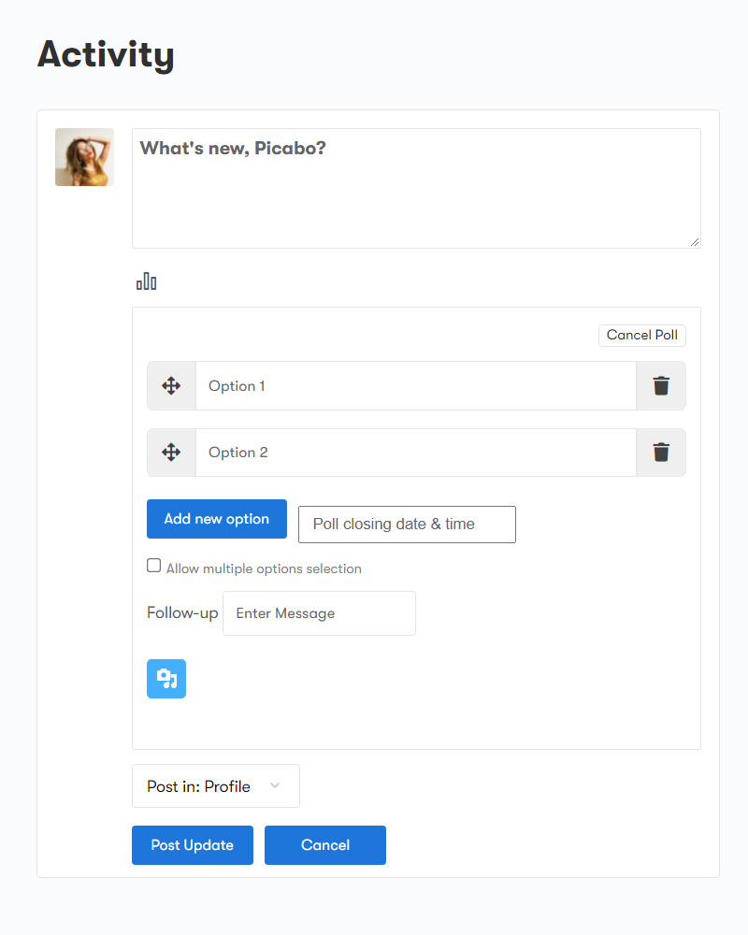Click the Cancel Poll button
This screenshot has height=935, width=748.
pyautogui.click(x=641, y=335)
